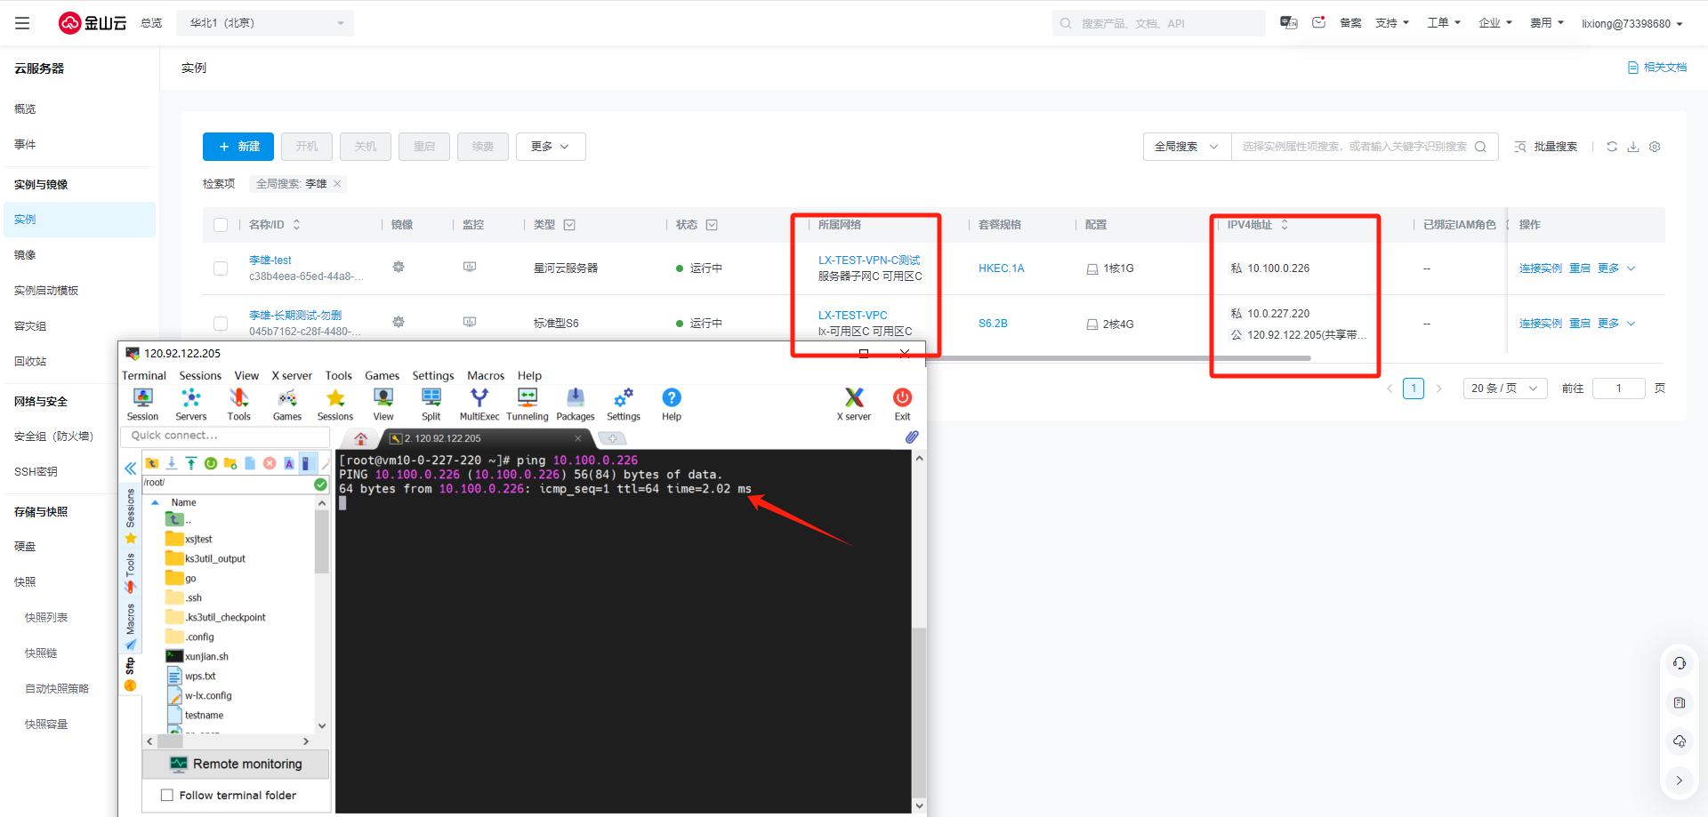Select the 镜像 sidebar item
This screenshot has width=1708, height=817.
pyautogui.click(x=25, y=255)
